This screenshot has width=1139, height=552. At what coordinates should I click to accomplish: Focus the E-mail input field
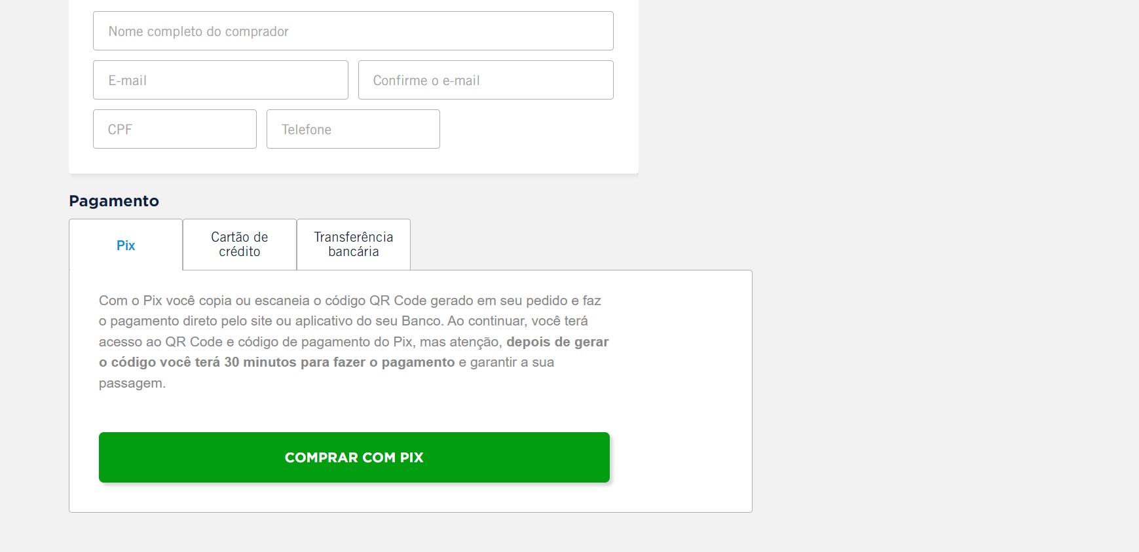[221, 80]
